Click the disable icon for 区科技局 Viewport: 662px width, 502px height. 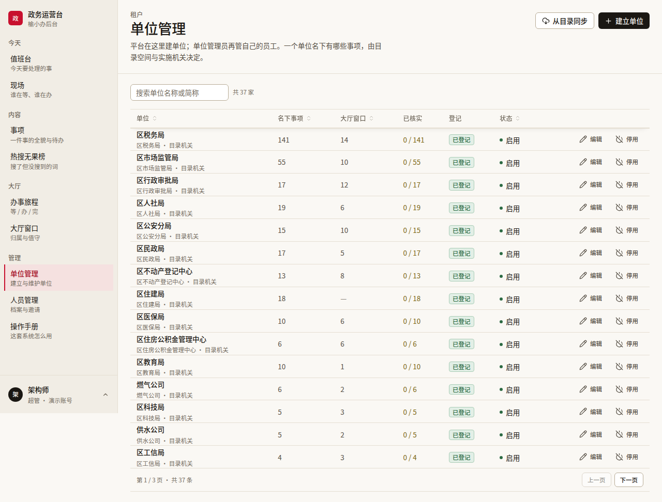coord(619,412)
